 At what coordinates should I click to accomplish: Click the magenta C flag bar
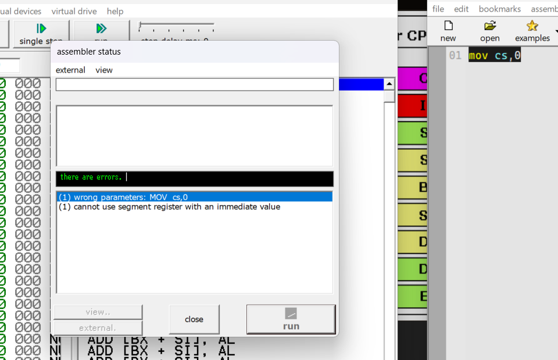(412, 78)
